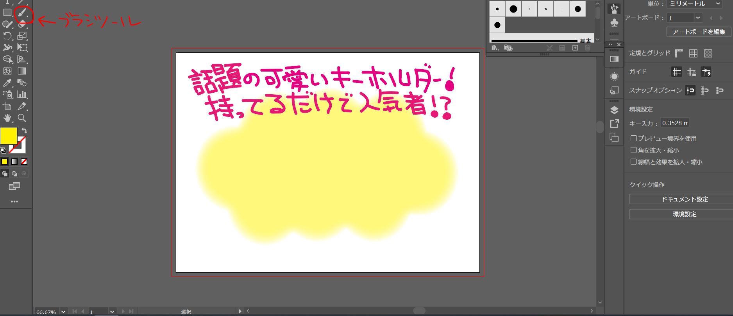Click the キー入力 value field
Viewport: 733px width, 316px height.
[x=675, y=123]
